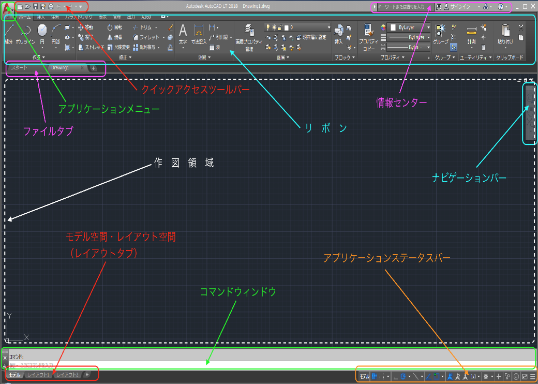Click the Save disk icon in quick access toolbar

click(35, 6)
